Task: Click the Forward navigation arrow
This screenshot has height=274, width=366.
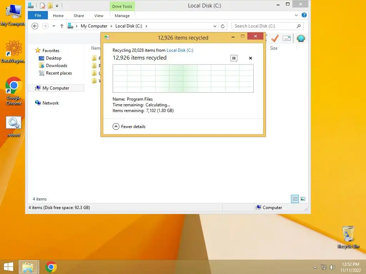Action: click(x=45, y=26)
